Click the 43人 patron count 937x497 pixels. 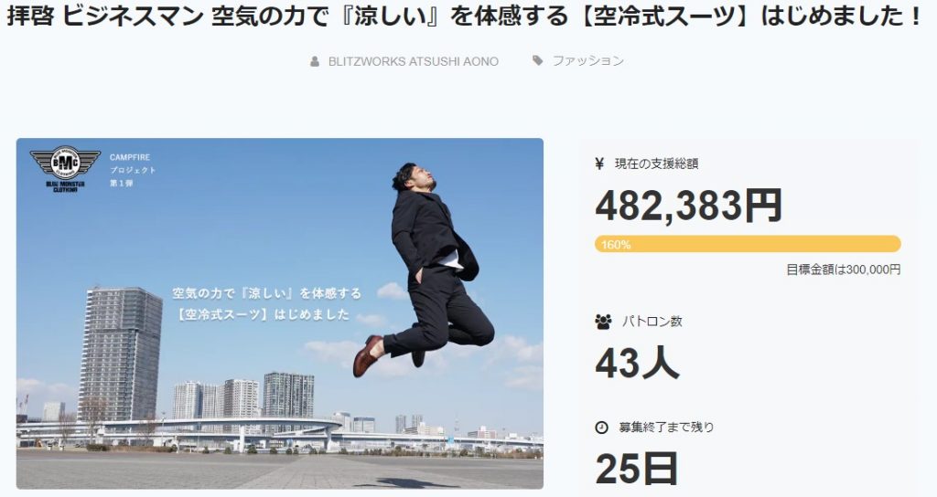click(637, 363)
